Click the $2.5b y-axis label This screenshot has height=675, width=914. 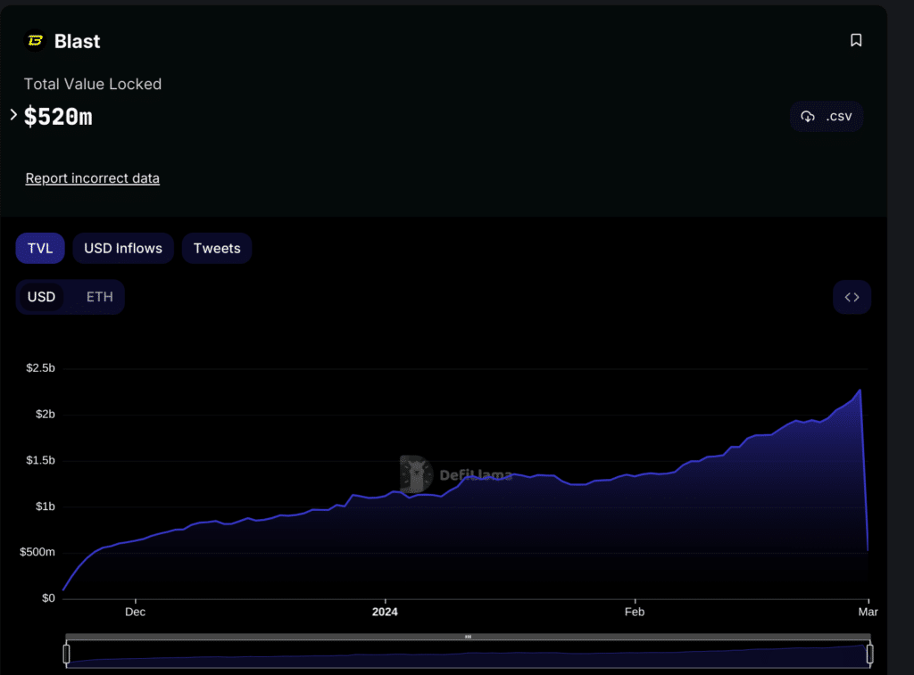(41, 368)
